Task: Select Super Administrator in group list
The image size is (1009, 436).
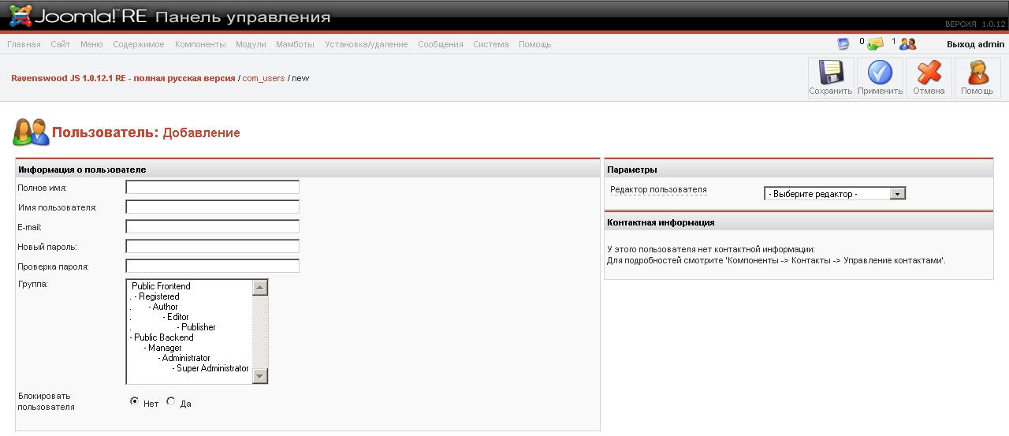Action: coord(189,368)
